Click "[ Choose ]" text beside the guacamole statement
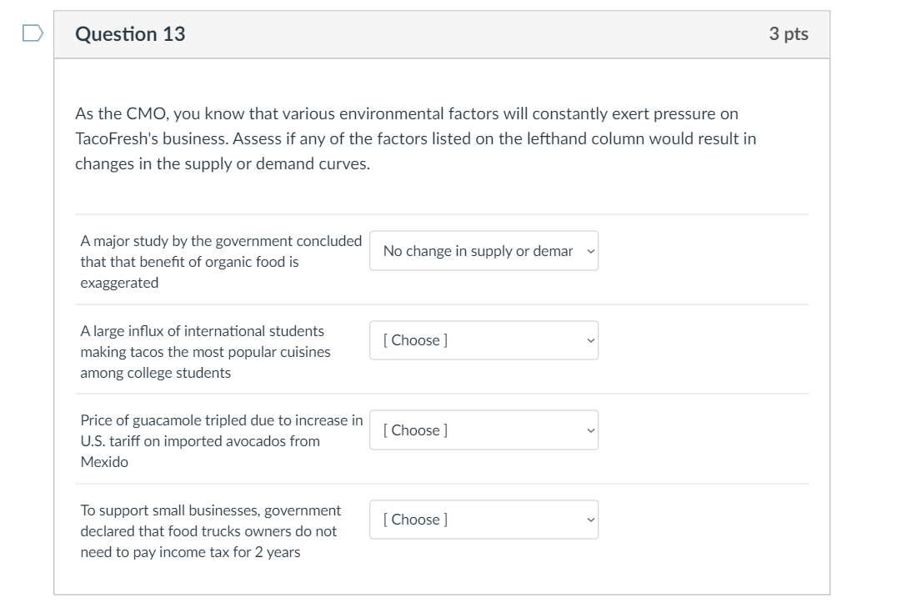The image size is (902, 613). 415,430
